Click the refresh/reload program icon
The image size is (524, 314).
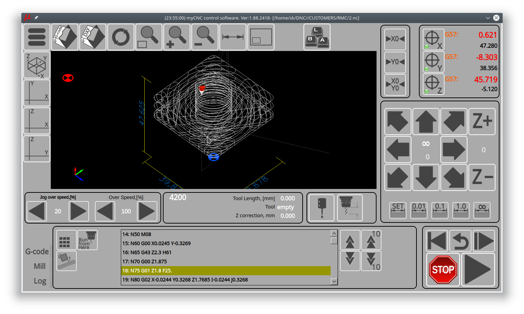(121, 37)
